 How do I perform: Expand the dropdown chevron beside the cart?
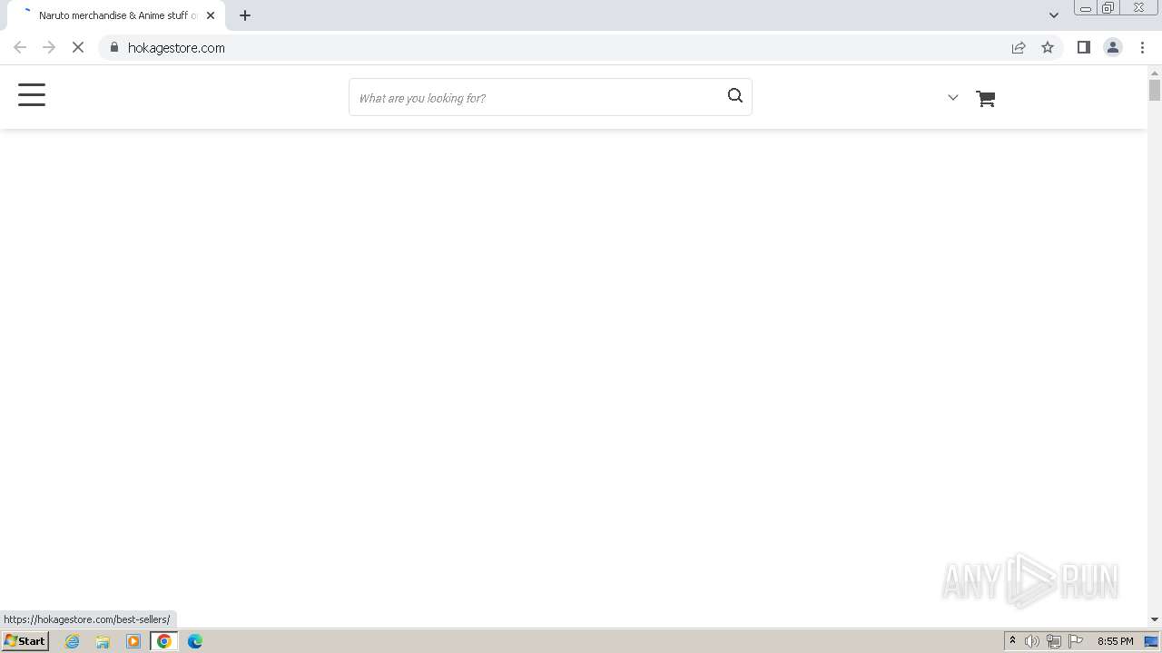953,98
